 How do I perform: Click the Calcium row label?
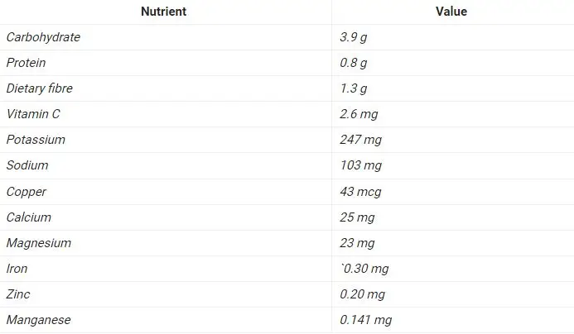[x=29, y=217]
